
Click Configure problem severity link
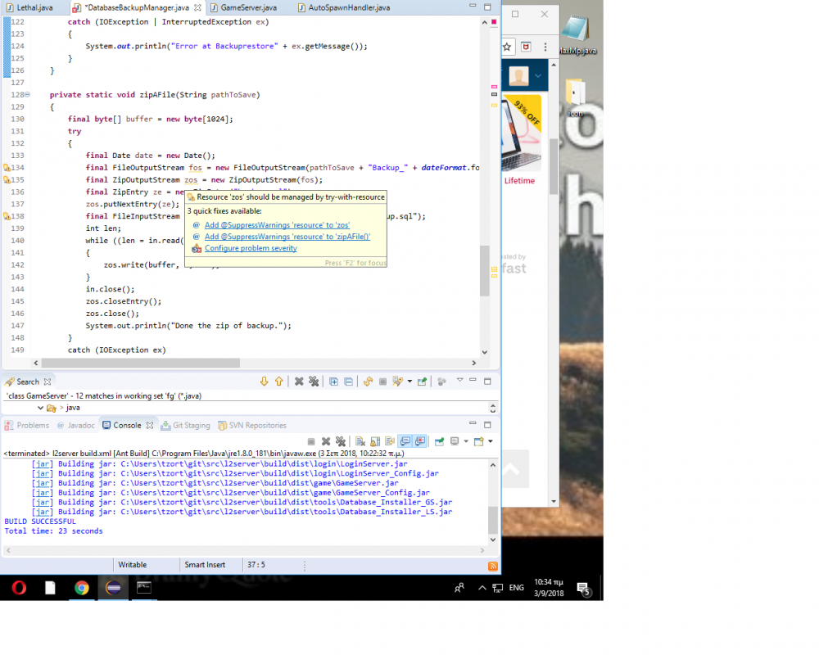tap(251, 248)
